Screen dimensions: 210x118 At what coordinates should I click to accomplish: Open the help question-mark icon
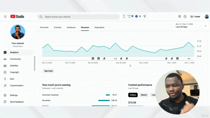click(x=185, y=17)
